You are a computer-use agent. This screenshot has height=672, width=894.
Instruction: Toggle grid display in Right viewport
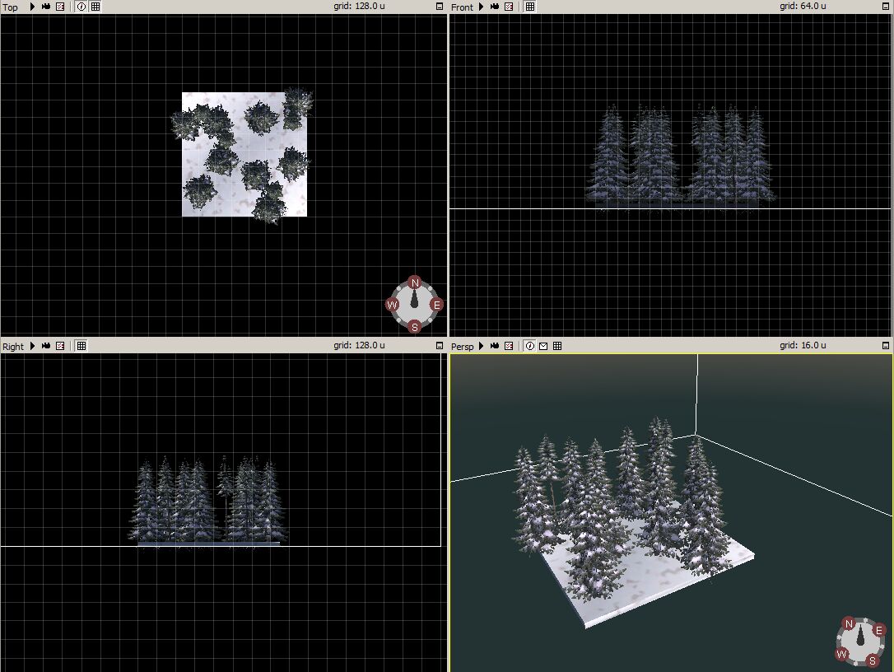coord(81,346)
